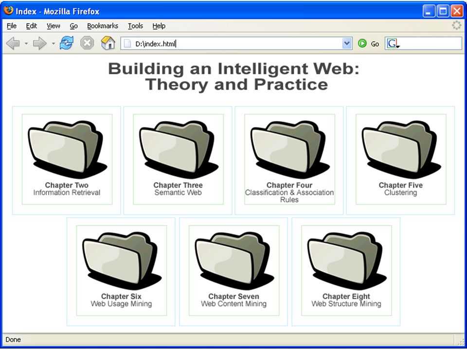The image size is (467, 350).
Task: Open the Chapter Three folder icon
Action: [179, 150]
